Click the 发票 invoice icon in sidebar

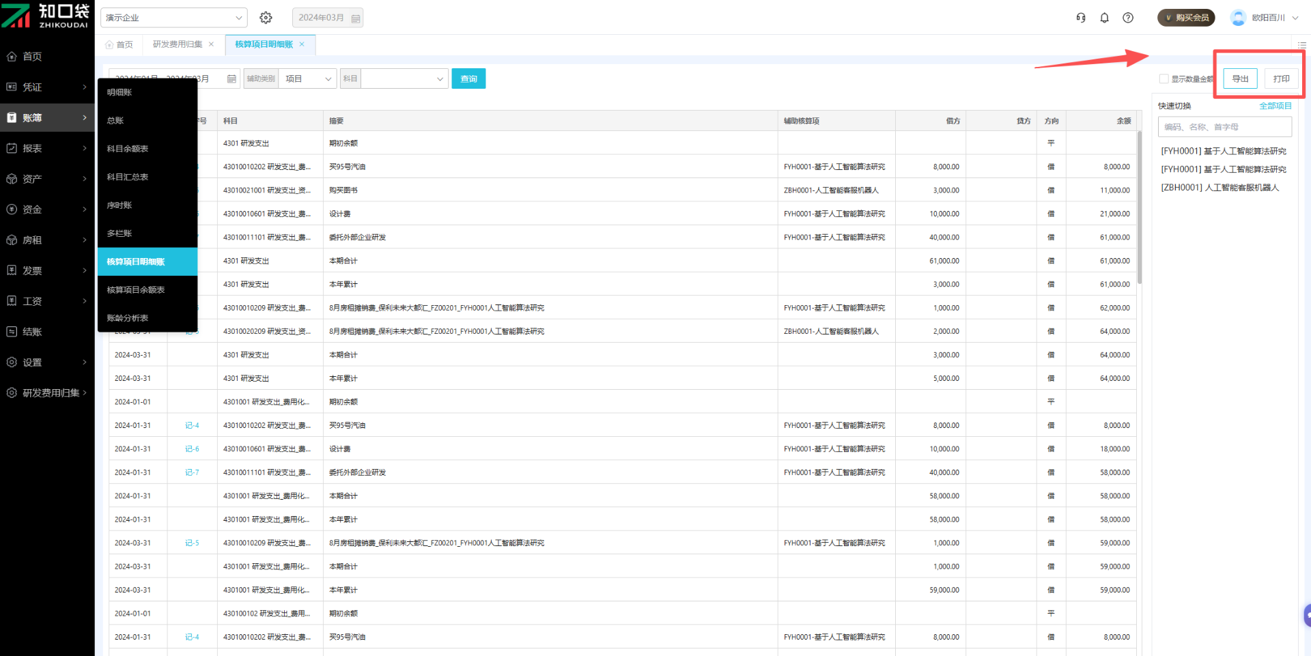12,270
